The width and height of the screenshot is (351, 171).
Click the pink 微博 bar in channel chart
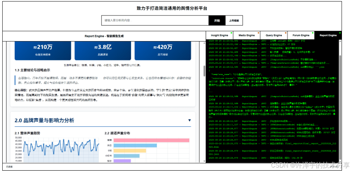[x=152, y=140]
